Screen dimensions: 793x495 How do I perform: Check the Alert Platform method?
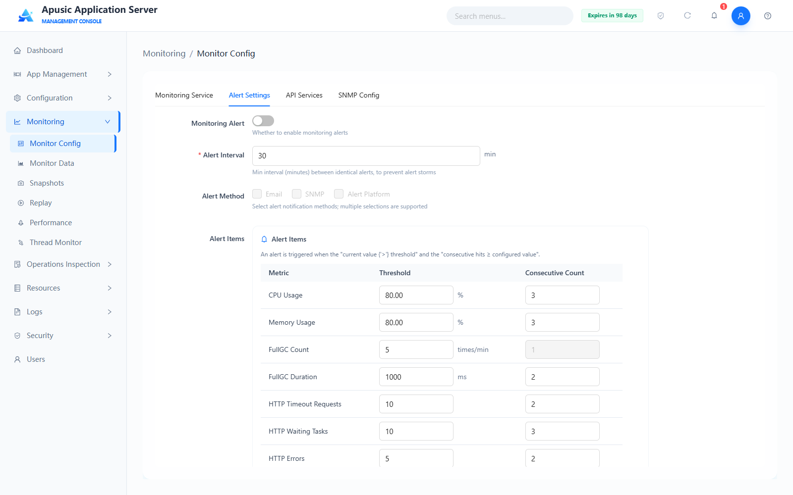[x=339, y=194]
